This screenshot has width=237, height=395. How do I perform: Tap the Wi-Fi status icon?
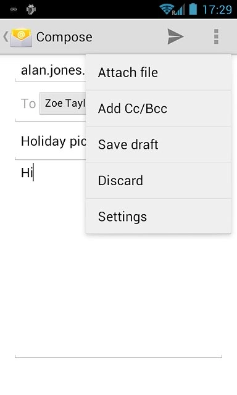tap(166, 9)
